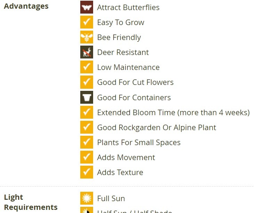
Task: Click the Good For Containers text
Action: 134,98
